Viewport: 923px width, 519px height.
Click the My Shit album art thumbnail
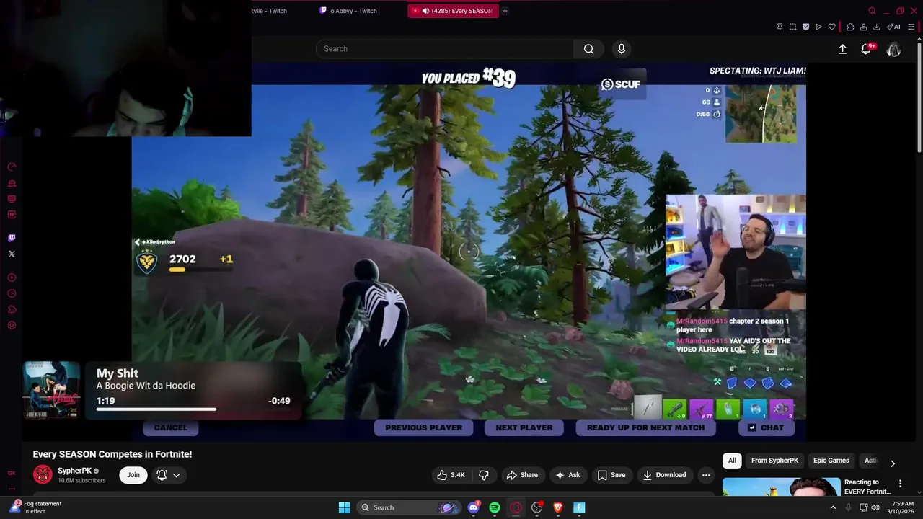pos(51,390)
